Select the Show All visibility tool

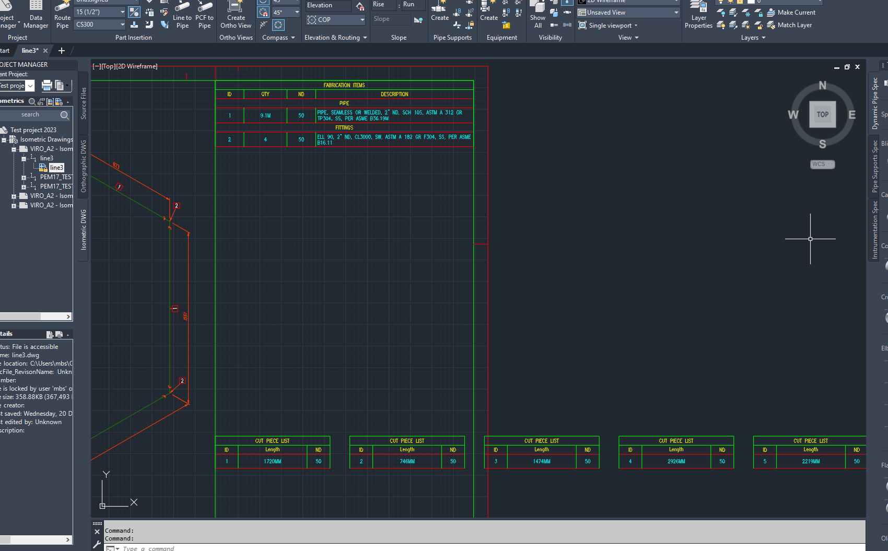click(x=538, y=14)
